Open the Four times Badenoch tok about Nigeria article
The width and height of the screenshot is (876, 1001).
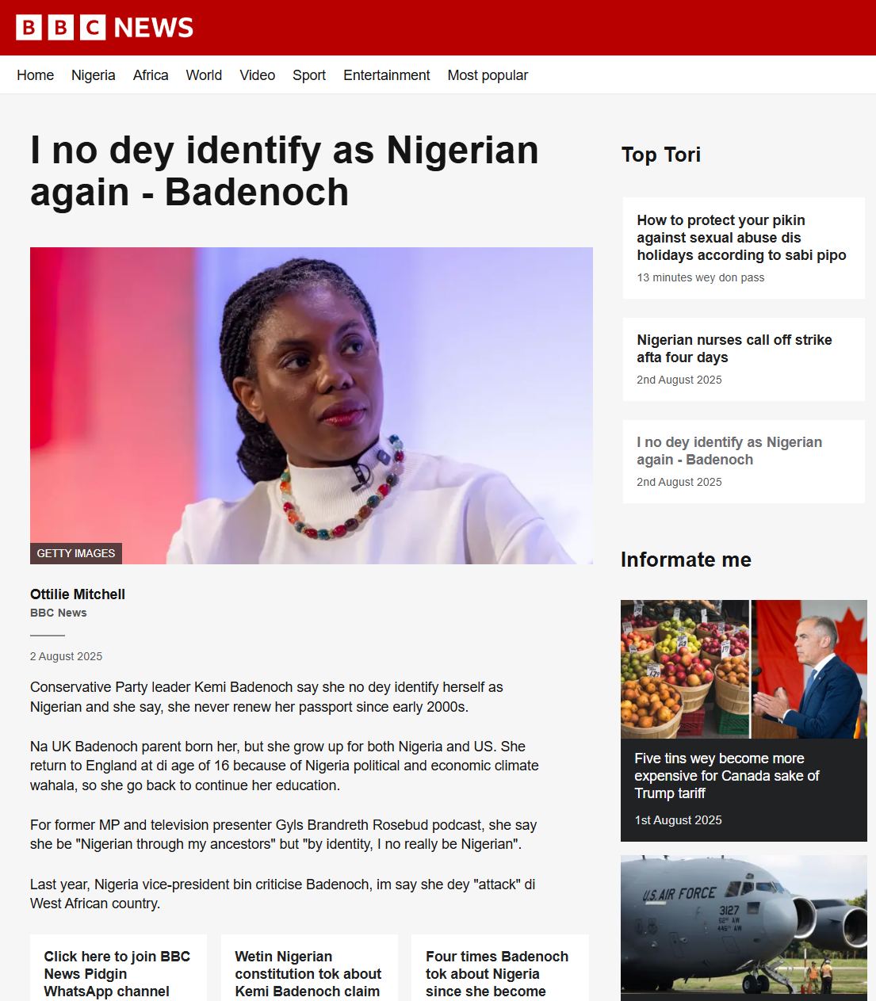(497, 974)
